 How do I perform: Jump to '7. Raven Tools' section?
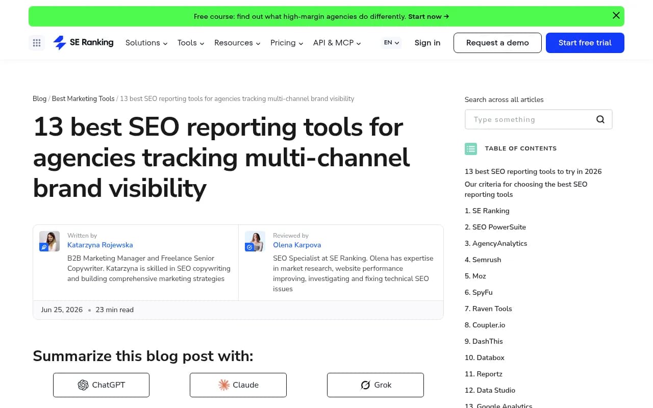[x=488, y=309]
